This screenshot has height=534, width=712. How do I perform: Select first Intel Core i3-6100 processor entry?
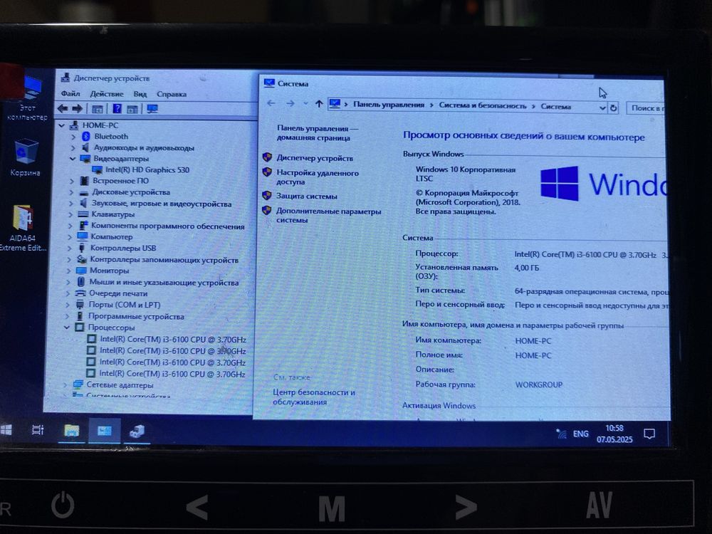(x=172, y=339)
